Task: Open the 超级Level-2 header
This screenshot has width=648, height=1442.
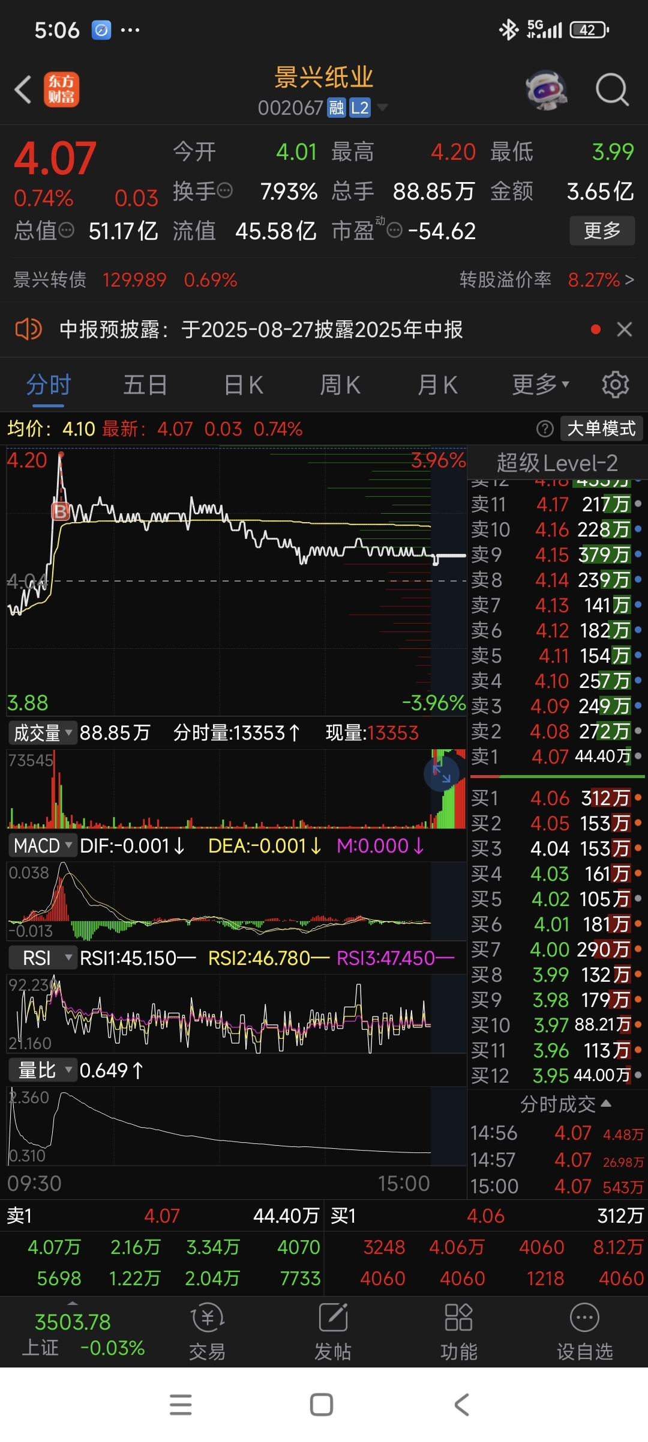Action: pyautogui.click(x=557, y=463)
